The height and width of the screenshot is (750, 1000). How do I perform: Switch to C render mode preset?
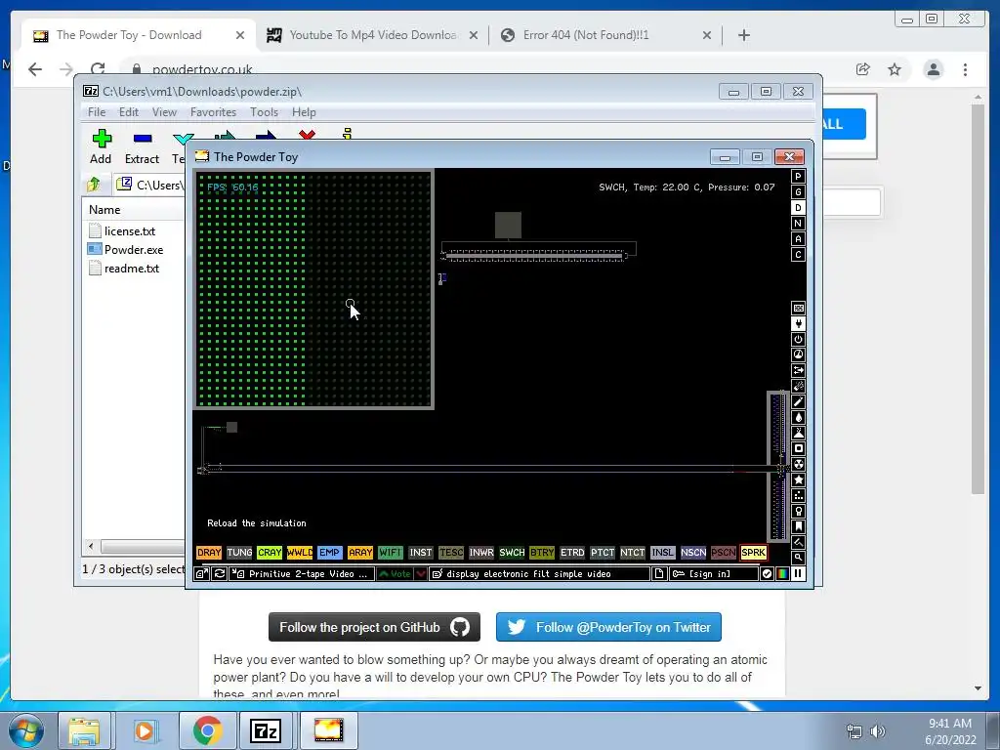click(x=798, y=255)
